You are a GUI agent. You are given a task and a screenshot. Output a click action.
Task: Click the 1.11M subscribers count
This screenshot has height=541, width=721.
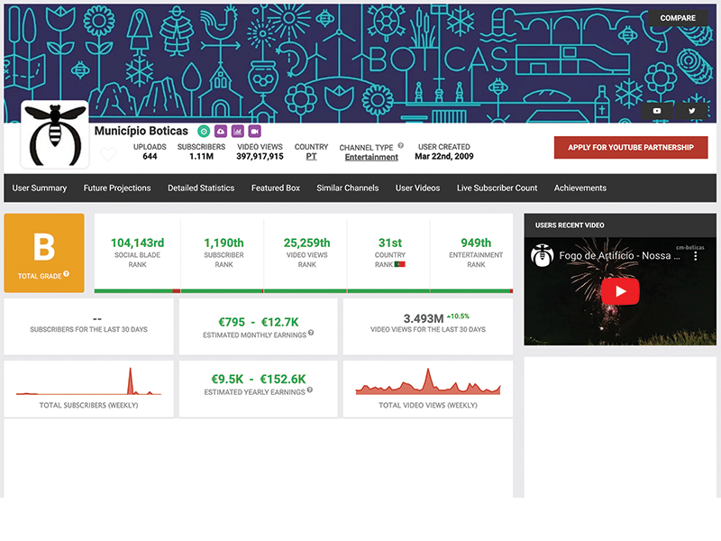201,156
